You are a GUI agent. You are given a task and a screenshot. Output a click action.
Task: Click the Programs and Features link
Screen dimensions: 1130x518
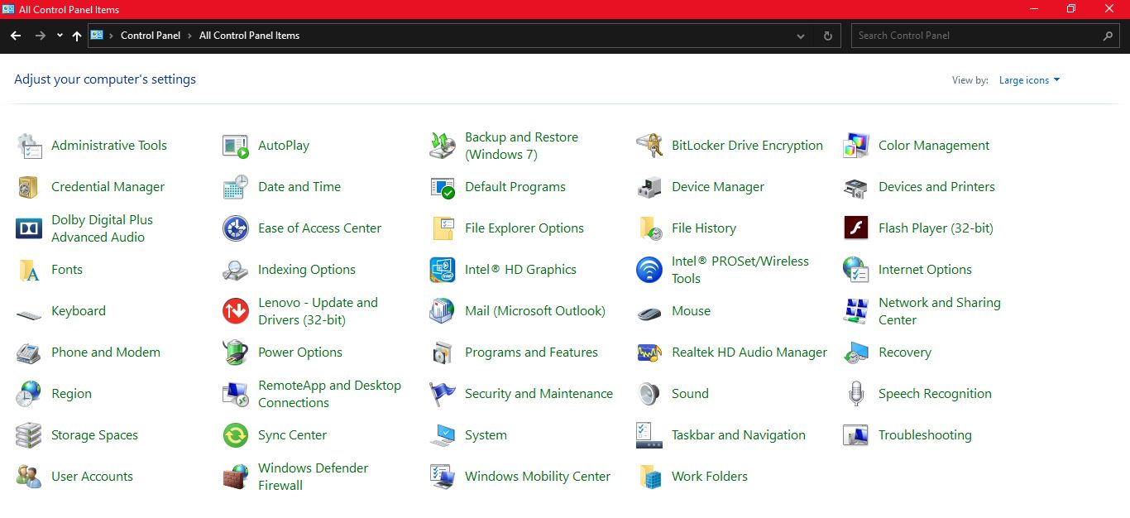click(531, 353)
